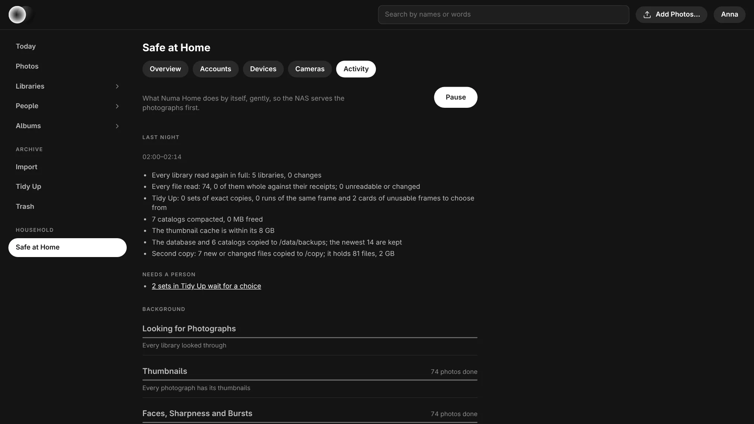Click the 'Every library looked through' status

[x=184, y=346]
